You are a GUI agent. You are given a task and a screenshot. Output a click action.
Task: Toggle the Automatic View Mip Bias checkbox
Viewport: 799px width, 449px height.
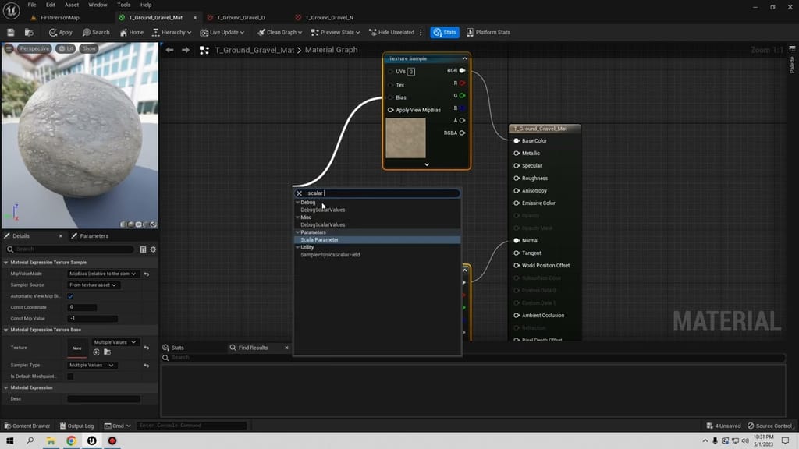(x=71, y=296)
